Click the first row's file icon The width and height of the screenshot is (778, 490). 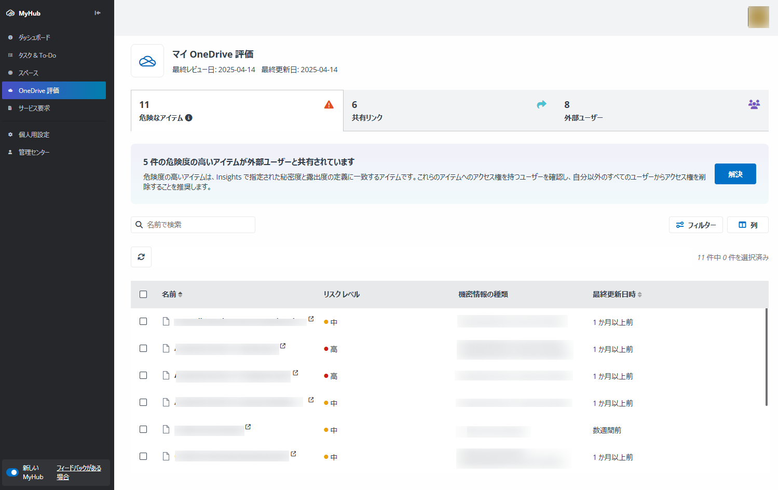[x=166, y=321]
